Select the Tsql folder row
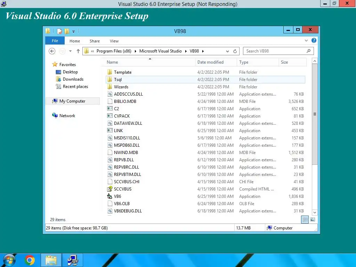This screenshot has height=267, width=356. 205,80
